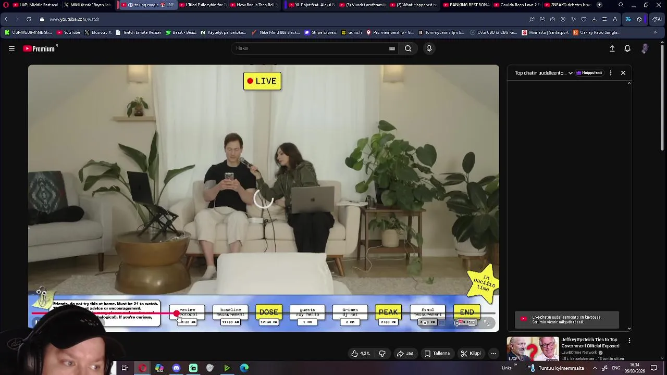Click the search magnifier button
The image size is (667, 375).
[x=408, y=48]
